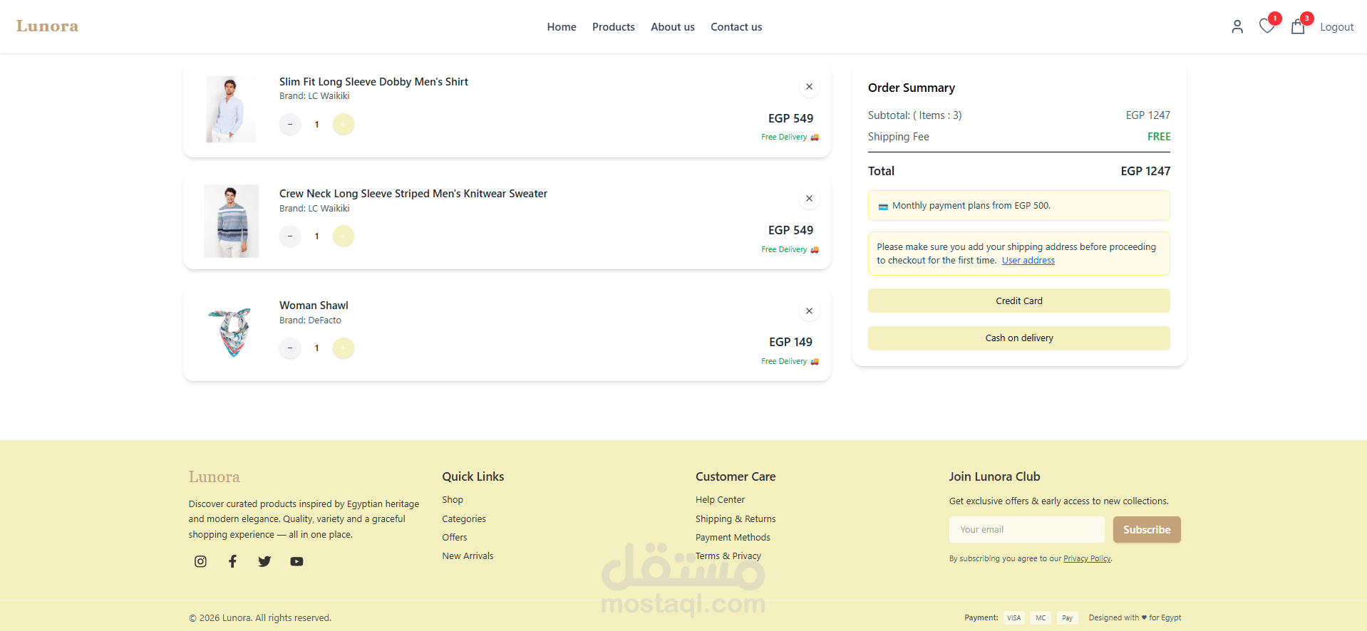The width and height of the screenshot is (1367, 631).
Task: Open Shipping & Returns link
Action: click(736, 519)
